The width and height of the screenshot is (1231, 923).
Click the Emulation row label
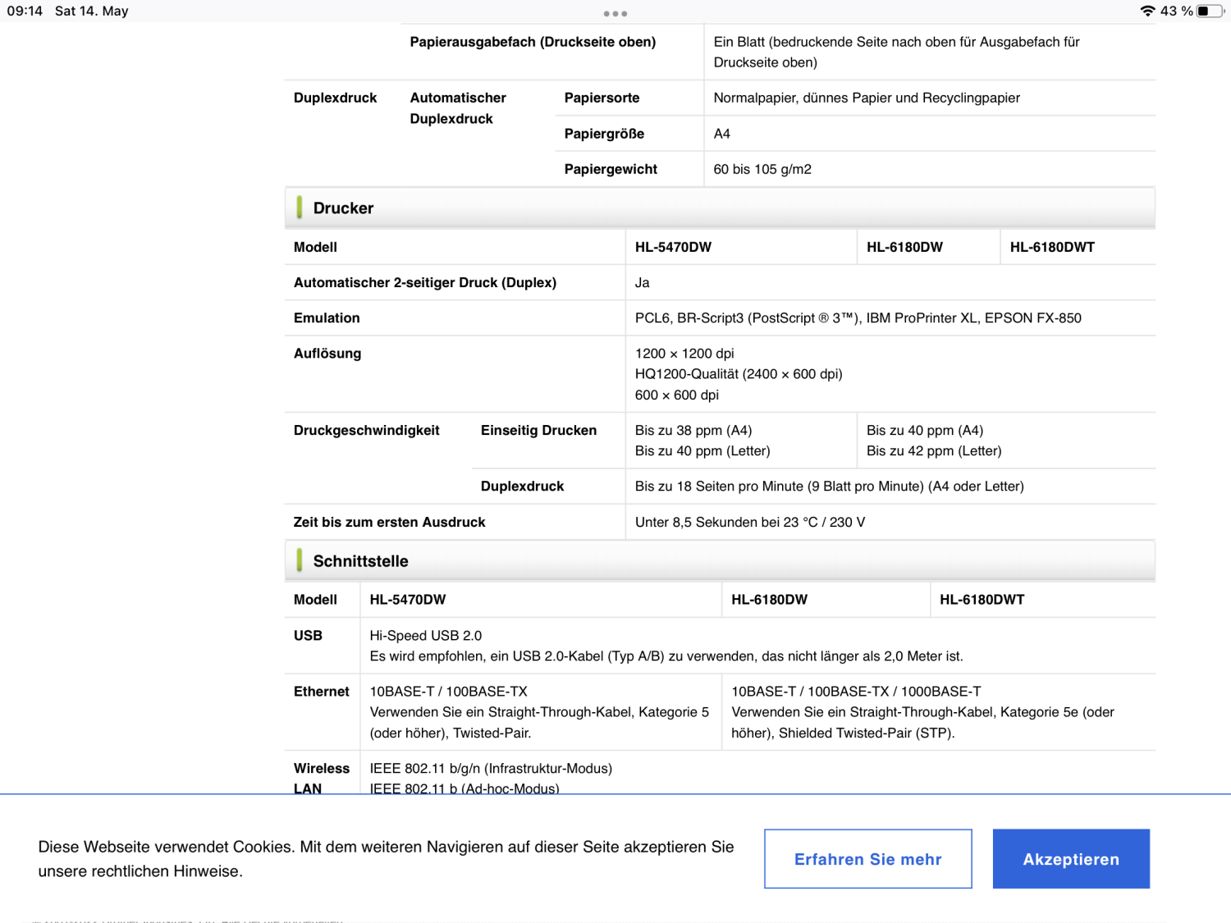(327, 318)
